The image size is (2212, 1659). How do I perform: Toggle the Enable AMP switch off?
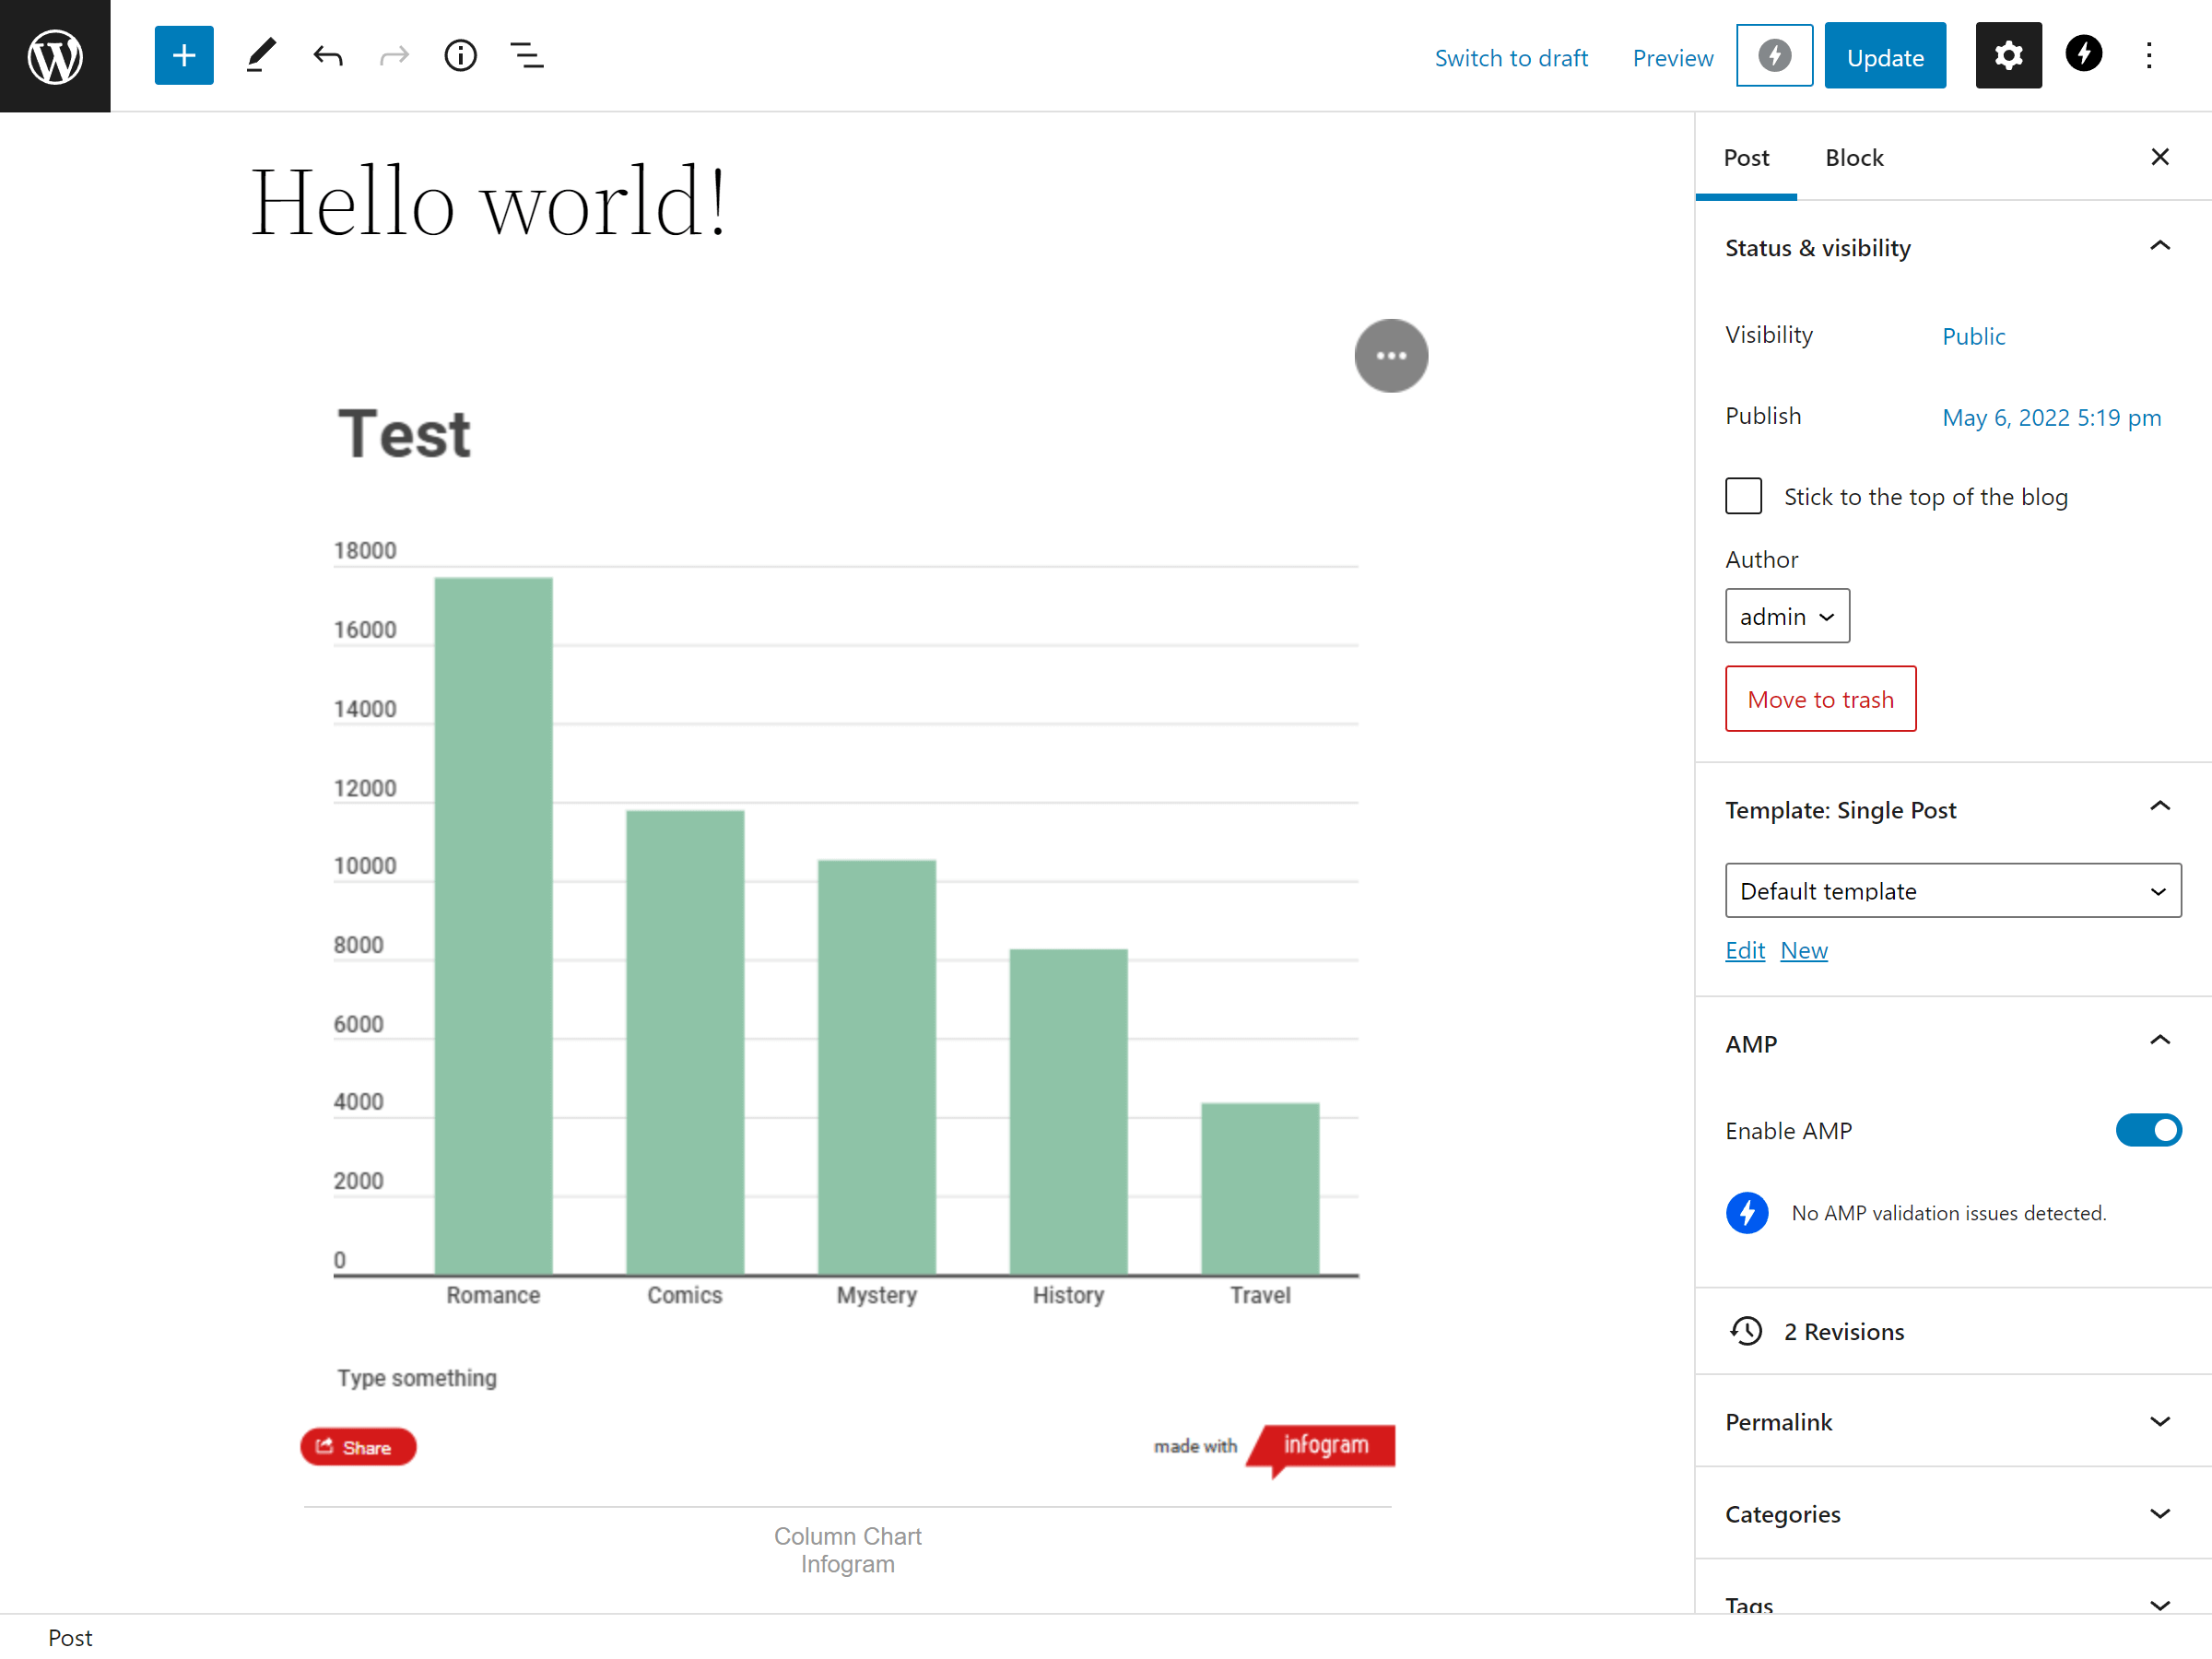(2148, 1131)
